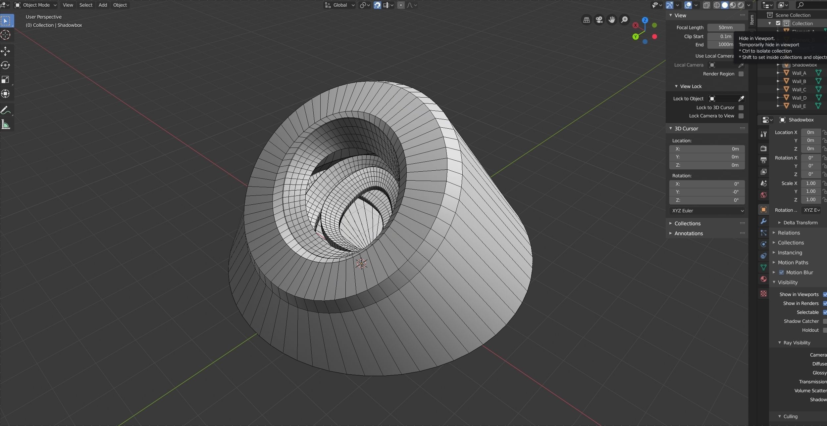Image resolution: width=827 pixels, height=426 pixels.
Task: Open the Modifiers properties tab
Action: [763, 221]
